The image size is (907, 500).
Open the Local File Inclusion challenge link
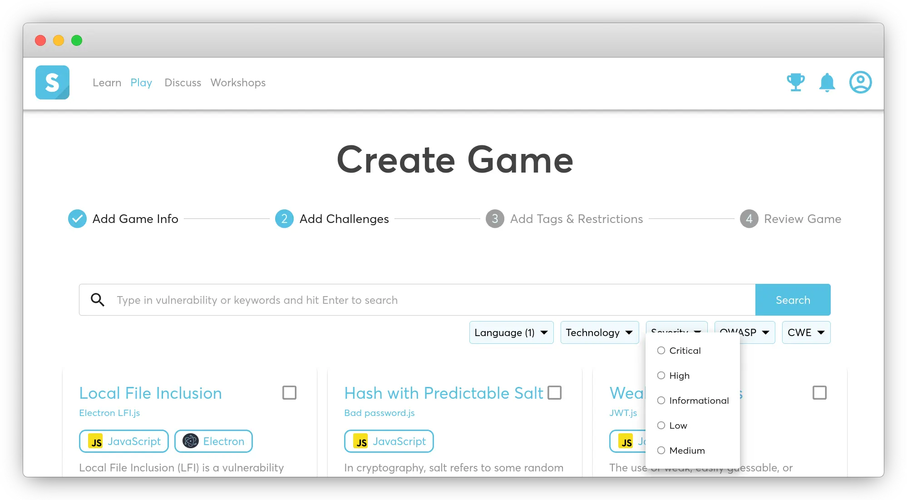(150, 393)
